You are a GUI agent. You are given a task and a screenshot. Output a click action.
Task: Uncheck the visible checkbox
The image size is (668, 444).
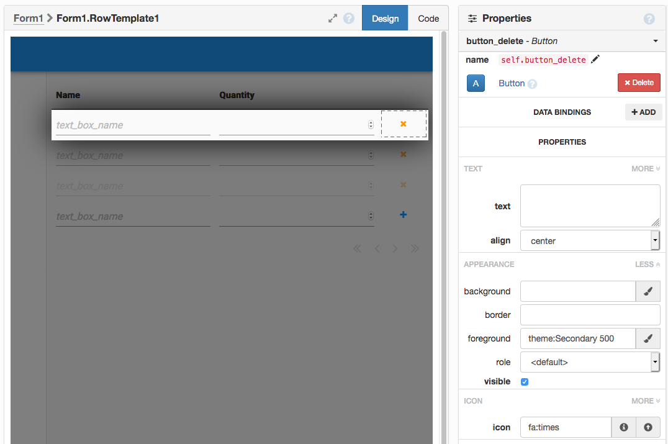pos(525,381)
